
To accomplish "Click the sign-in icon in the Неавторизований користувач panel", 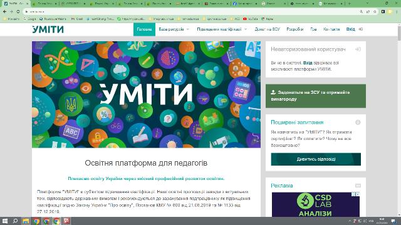I will [358, 49].
